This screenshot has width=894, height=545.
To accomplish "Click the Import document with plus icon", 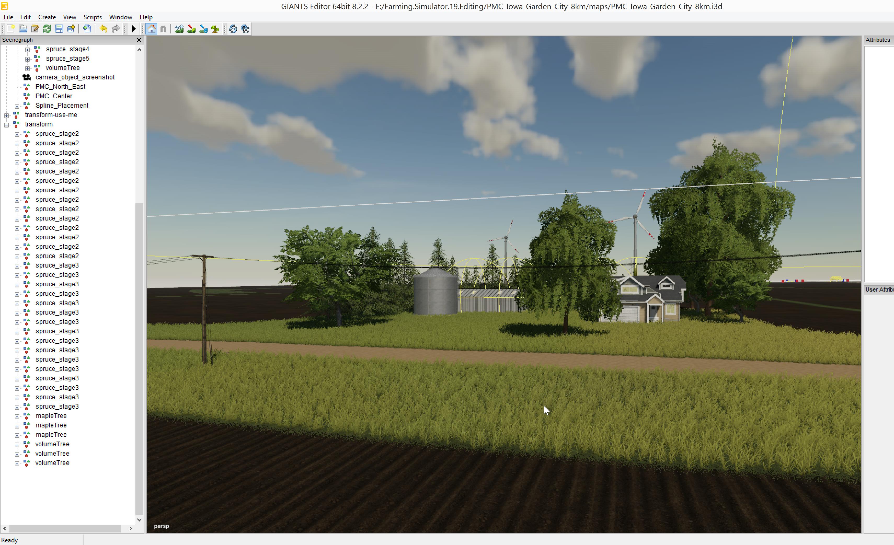I will 87,29.
